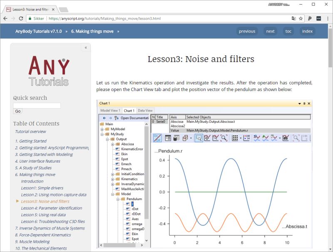This screenshot has width=333, height=252.
Task: Reload the page with the refresh icon
Action: [21, 18]
